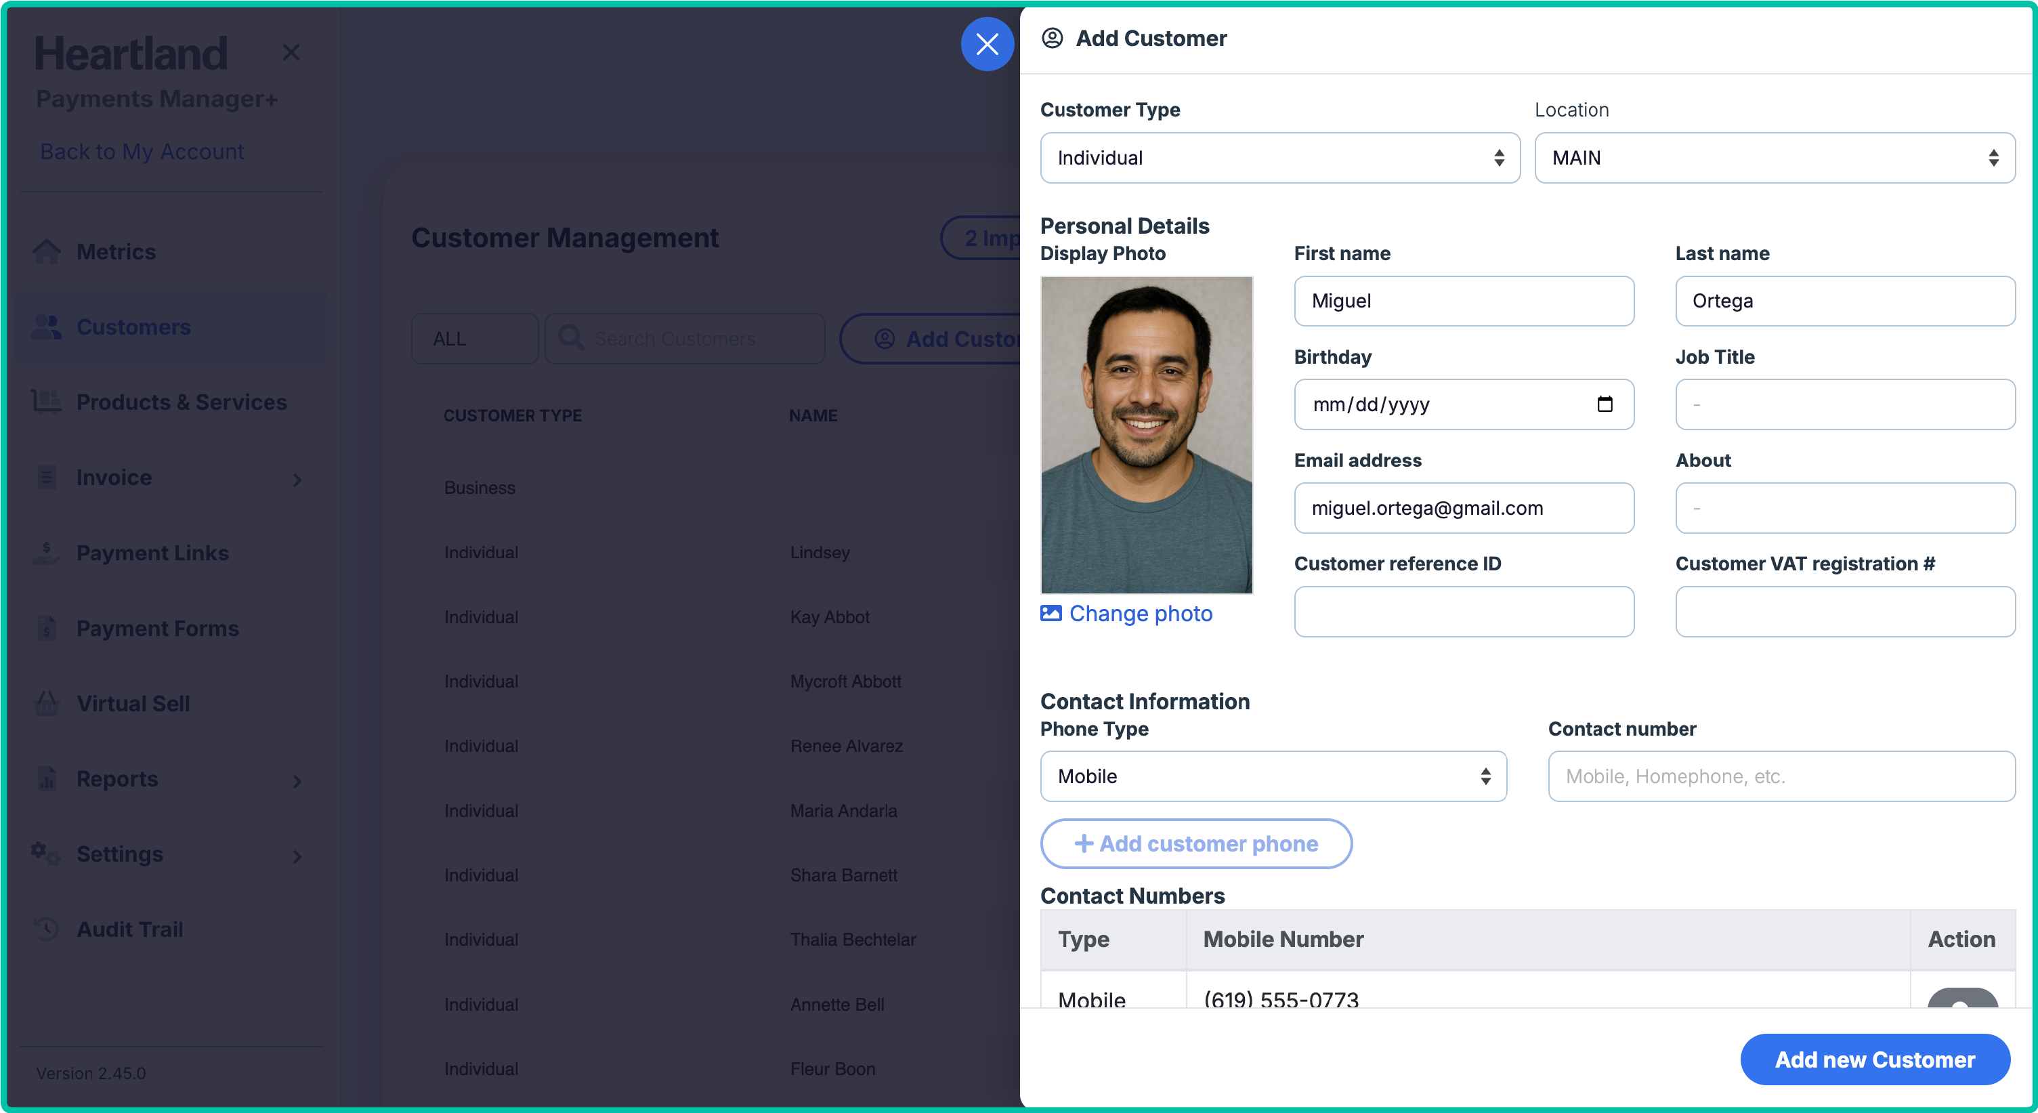Screen dimensions: 2038x1113
Task: Open the Customer Type dropdown
Action: 1279,159
